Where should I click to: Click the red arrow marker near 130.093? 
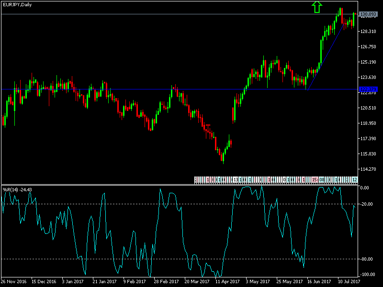point(355,13)
